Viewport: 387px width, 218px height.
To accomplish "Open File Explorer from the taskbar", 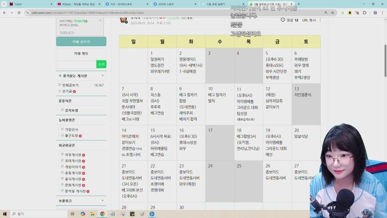I will click(93, 214).
